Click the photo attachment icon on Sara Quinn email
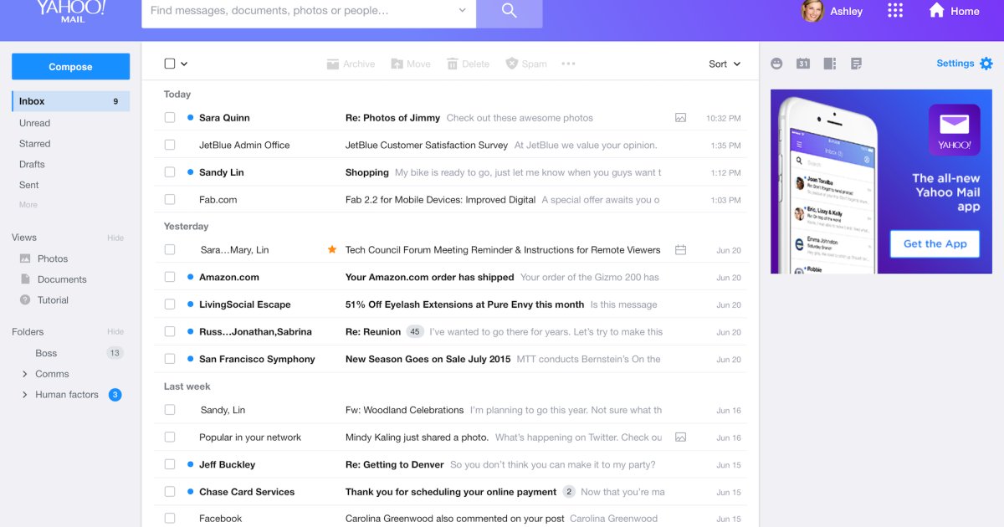The image size is (1004, 527). (x=681, y=118)
